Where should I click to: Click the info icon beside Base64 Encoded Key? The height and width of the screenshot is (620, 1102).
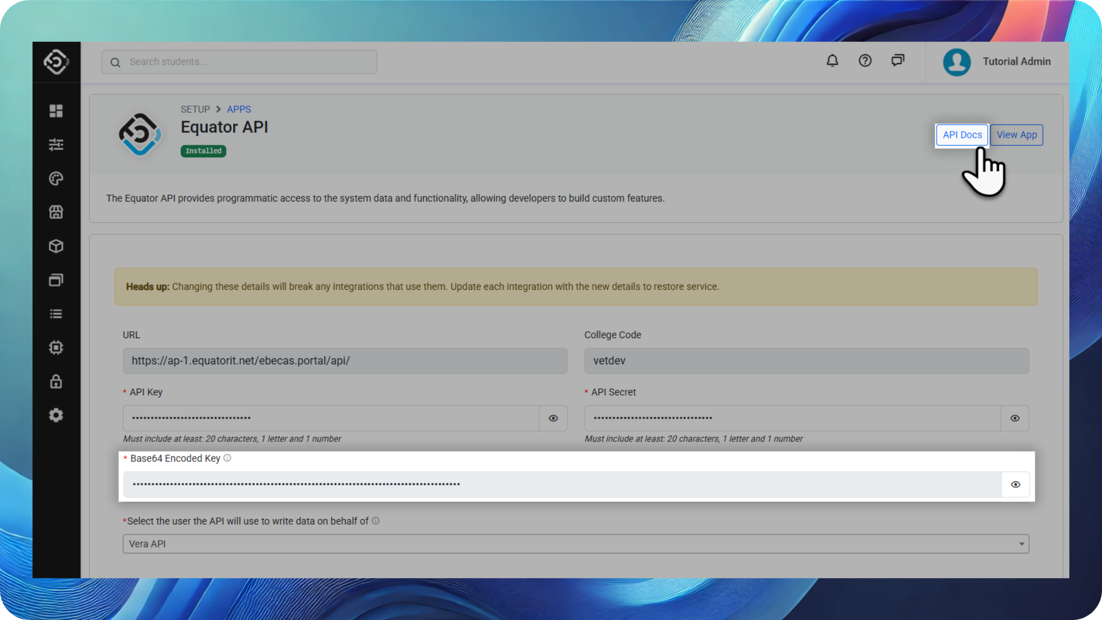pos(227,458)
